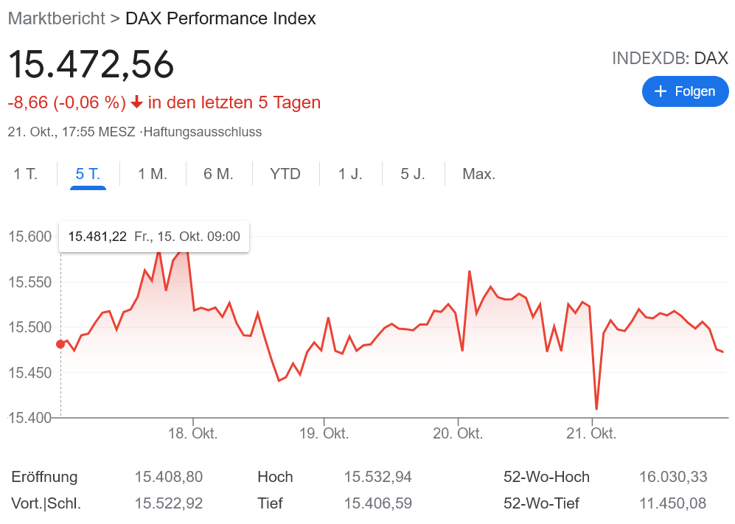Click the red down arrow icon
The width and height of the screenshot is (735, 524).
coord(136,102)
